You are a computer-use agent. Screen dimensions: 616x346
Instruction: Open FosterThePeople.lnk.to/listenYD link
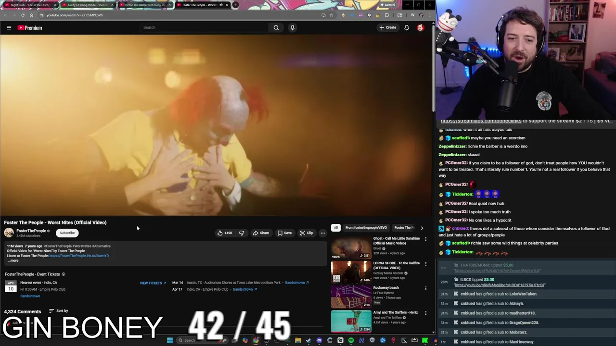(x=79, y=256)
